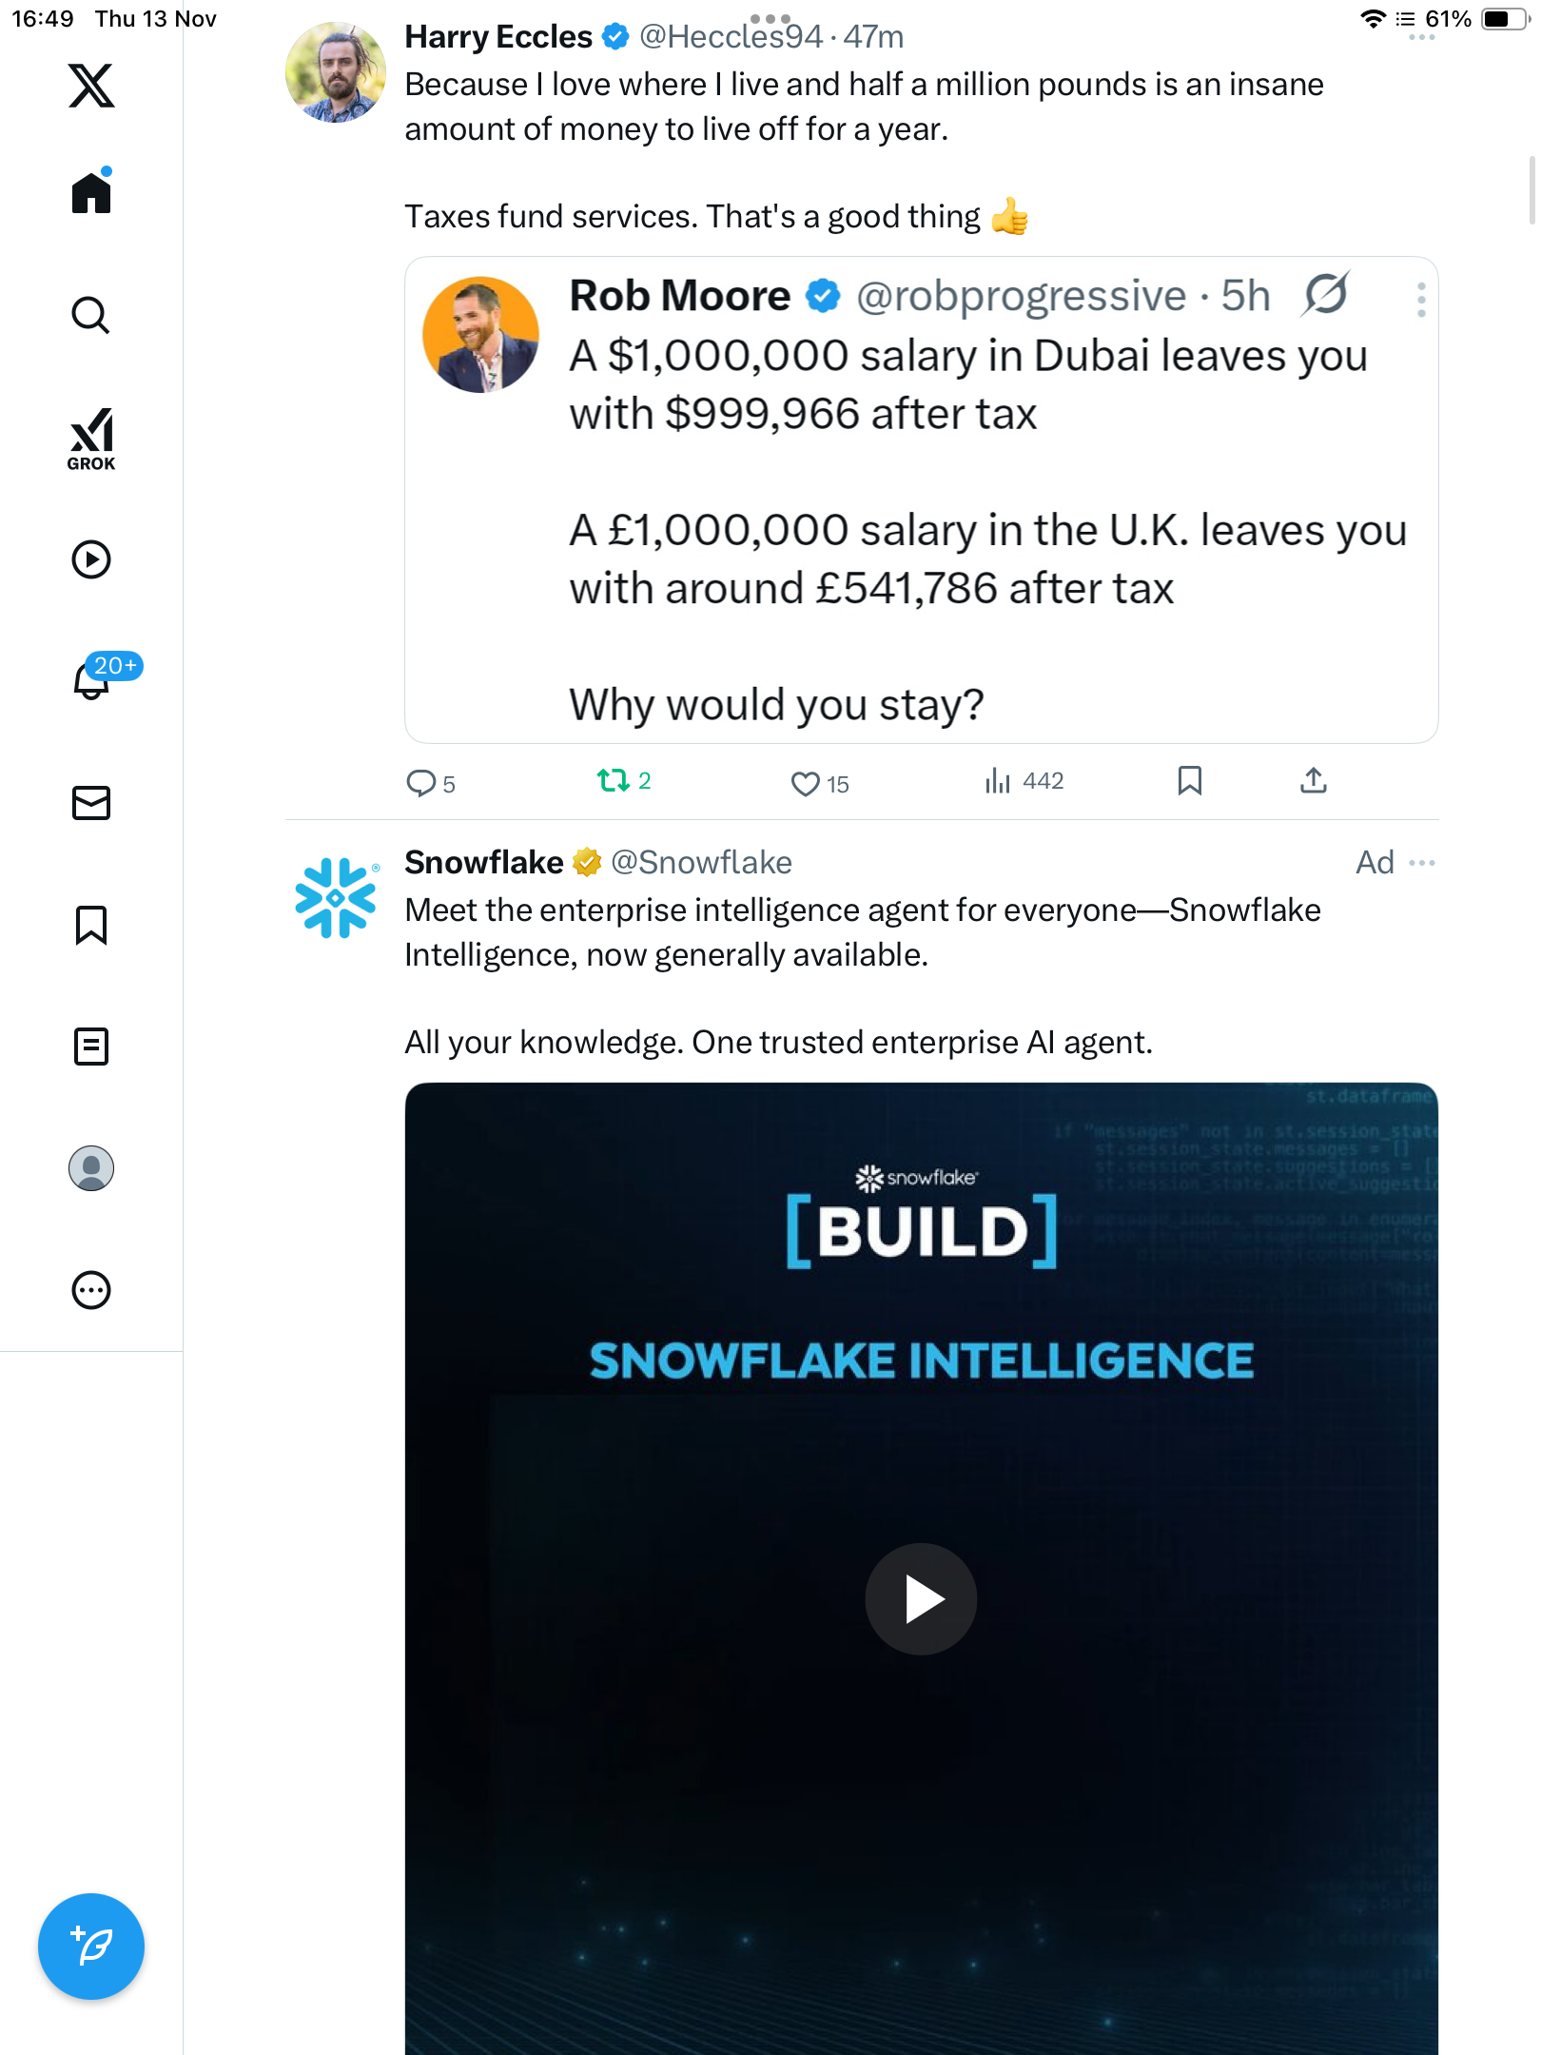
Task: Open the Grok assistant
Action: click(x=91, y=439)
